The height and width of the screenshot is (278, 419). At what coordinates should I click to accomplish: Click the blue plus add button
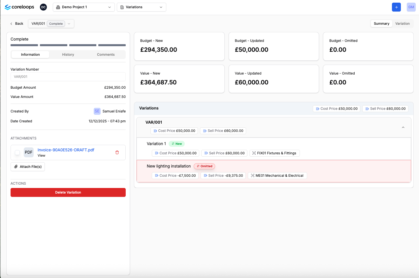396,7
